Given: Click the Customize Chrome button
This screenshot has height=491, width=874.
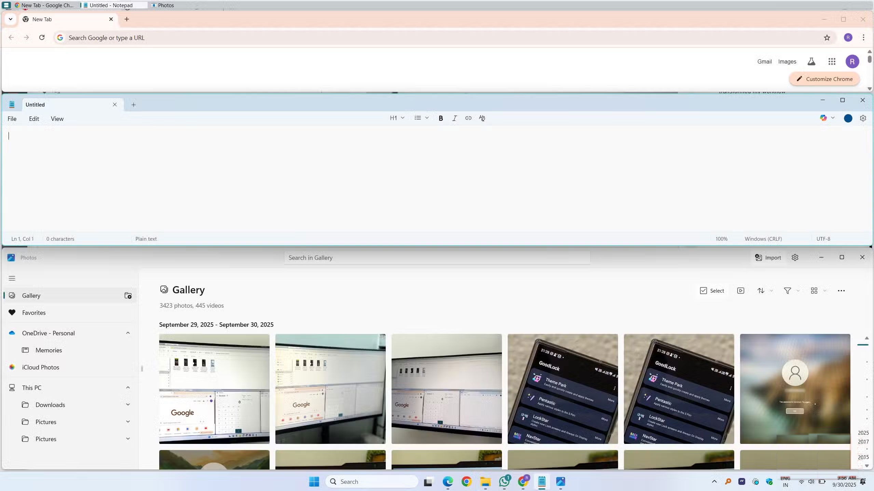Looking at the screenshot, I should pyautogui.click(x=824, y=79).
